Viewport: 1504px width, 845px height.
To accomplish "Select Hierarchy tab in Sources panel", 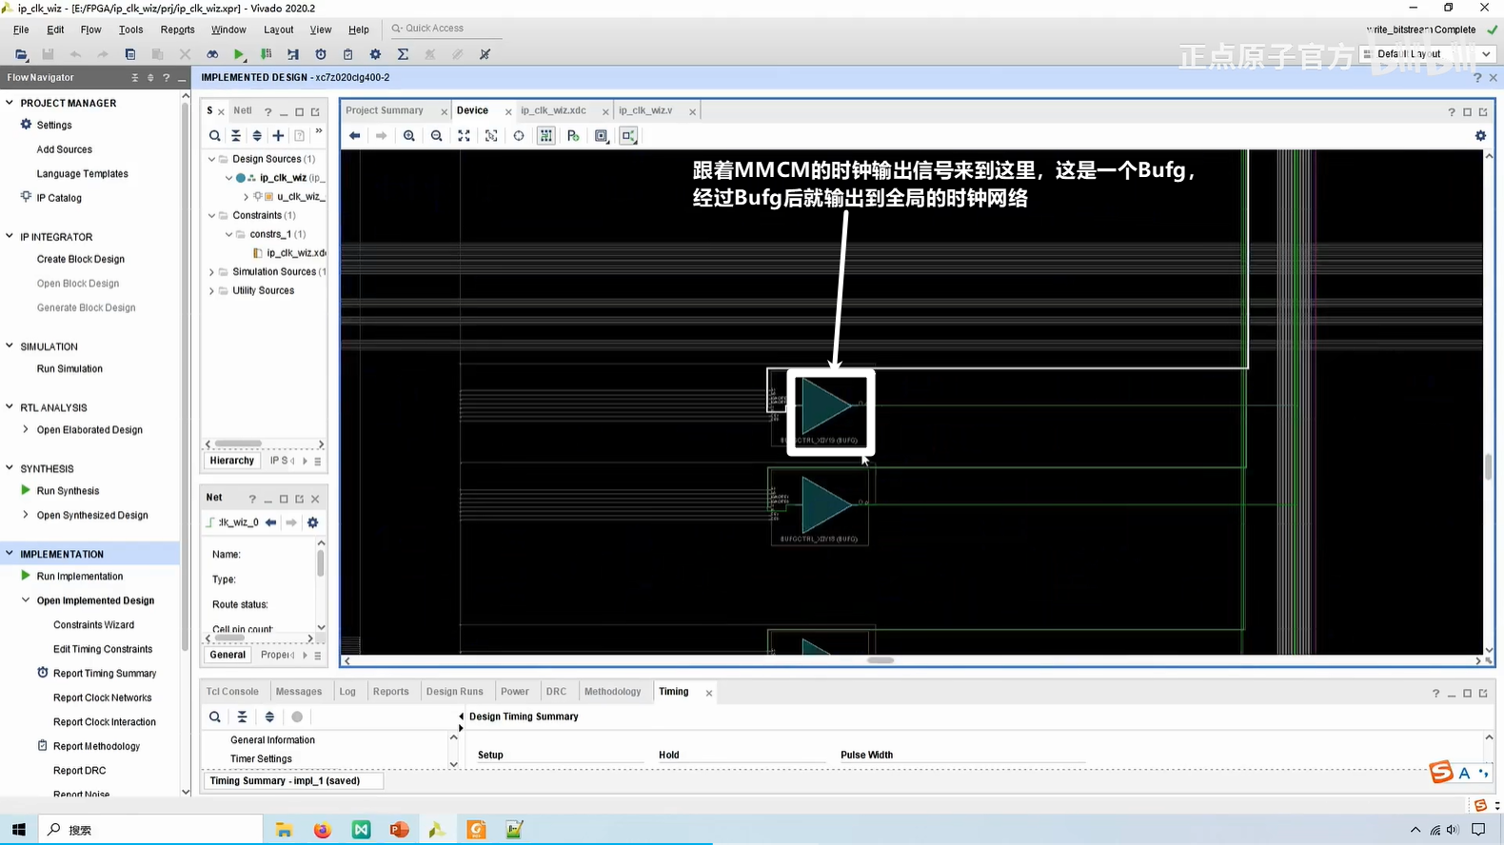I will point(232,461).
